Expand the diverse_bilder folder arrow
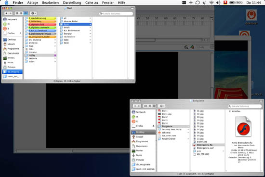Screen dimensions: 265x177 [90, 21]
